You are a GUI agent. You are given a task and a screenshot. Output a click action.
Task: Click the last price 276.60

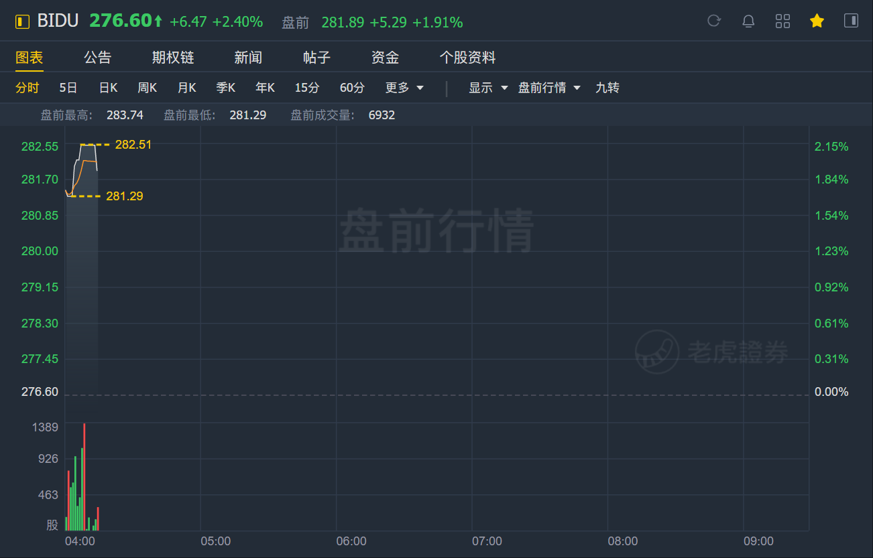point(121,21)
